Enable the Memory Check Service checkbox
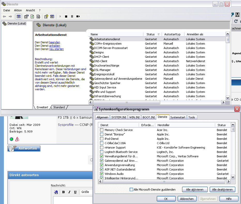 pos(102,130)
